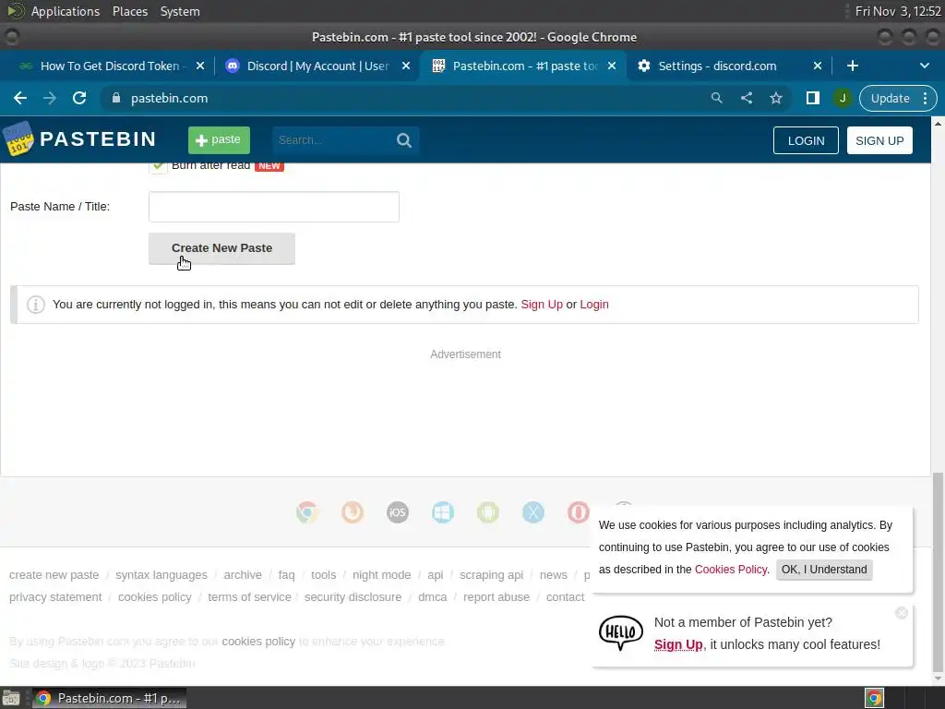Select the Pastebin.com browser tab
This screenshot has height=709, width=945.
tap(523, 66)
